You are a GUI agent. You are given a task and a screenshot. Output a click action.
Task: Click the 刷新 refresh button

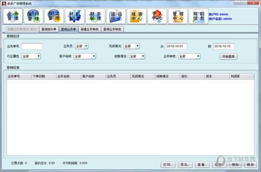tap(251, 164)
